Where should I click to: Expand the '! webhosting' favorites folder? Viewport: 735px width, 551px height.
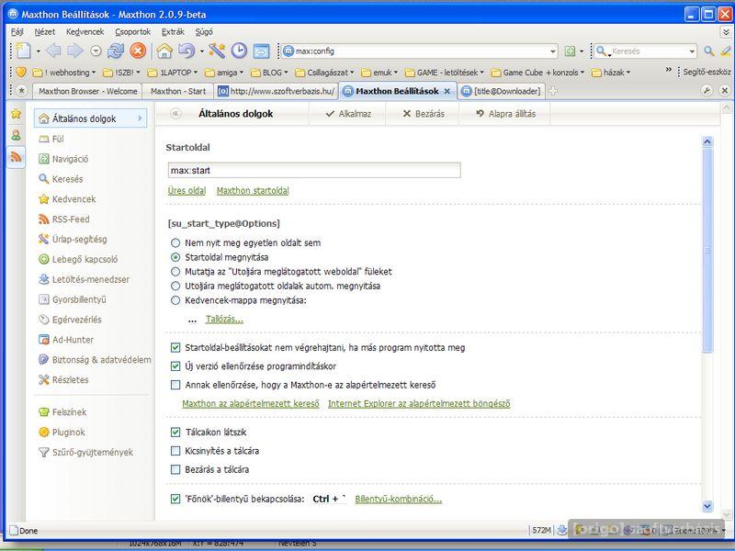(x=63, y=73)
